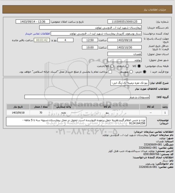Click the delivery province field همدان

point(125,54)
